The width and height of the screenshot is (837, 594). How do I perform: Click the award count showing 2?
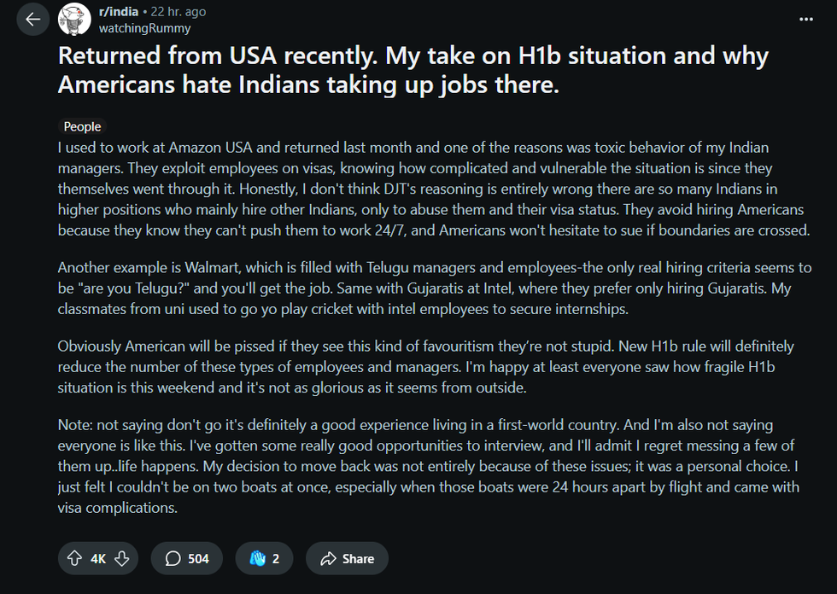click(273, 558)
